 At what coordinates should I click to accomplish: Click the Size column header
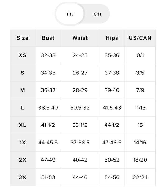coord(22,38)
